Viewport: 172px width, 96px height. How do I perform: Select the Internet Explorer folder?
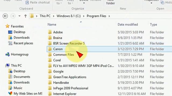(65, 94)
